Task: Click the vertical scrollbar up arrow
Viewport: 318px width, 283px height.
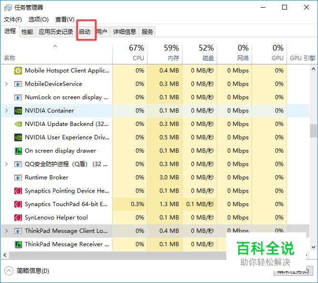Action: [314, 69]
